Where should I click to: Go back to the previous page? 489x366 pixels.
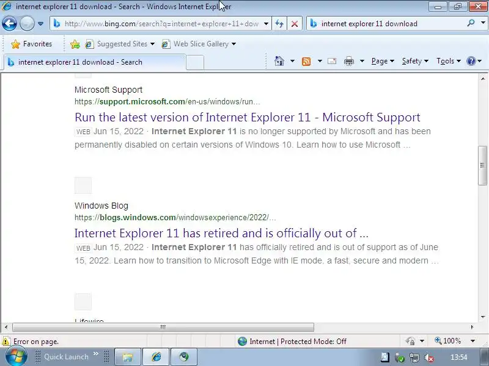click(9, 23)
